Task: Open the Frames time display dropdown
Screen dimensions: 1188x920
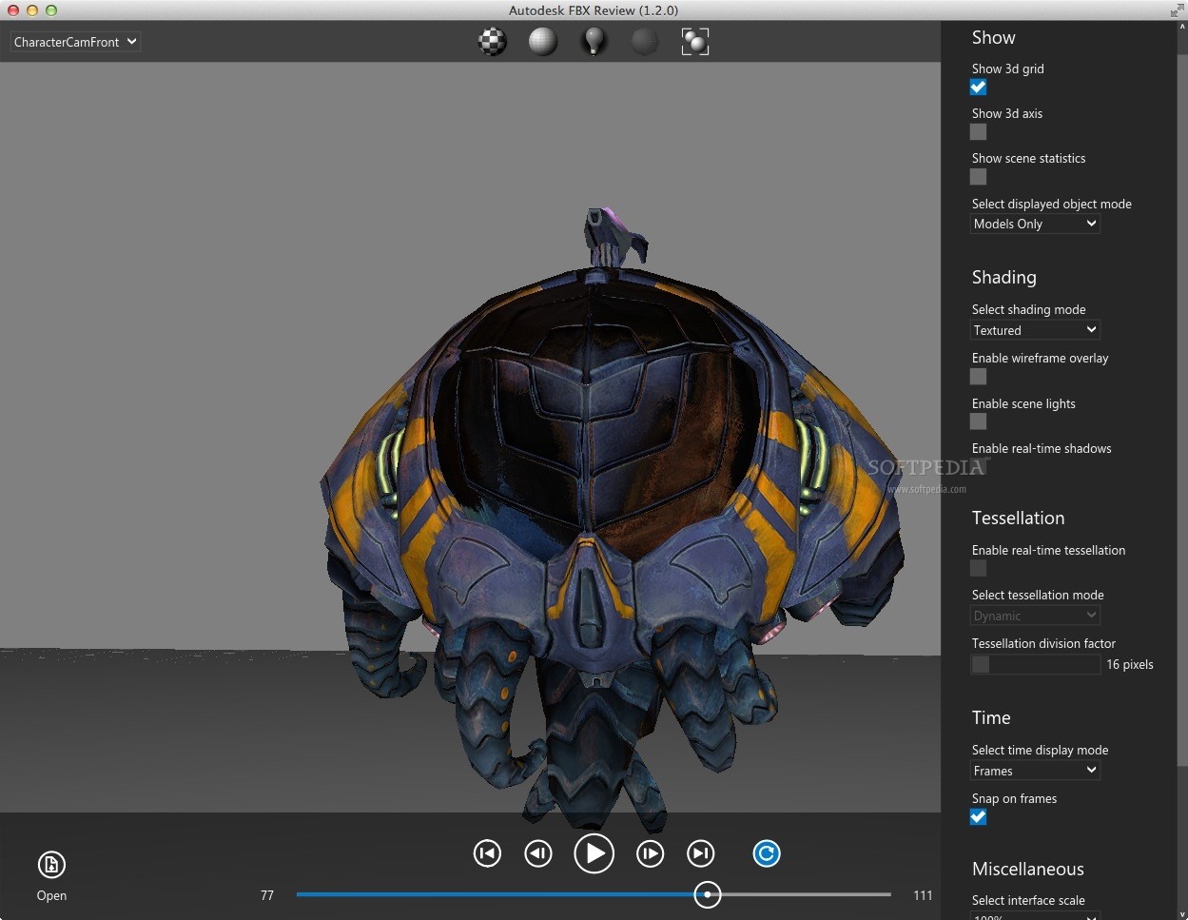Action: pyautogui.click(x=1035, y=771)
